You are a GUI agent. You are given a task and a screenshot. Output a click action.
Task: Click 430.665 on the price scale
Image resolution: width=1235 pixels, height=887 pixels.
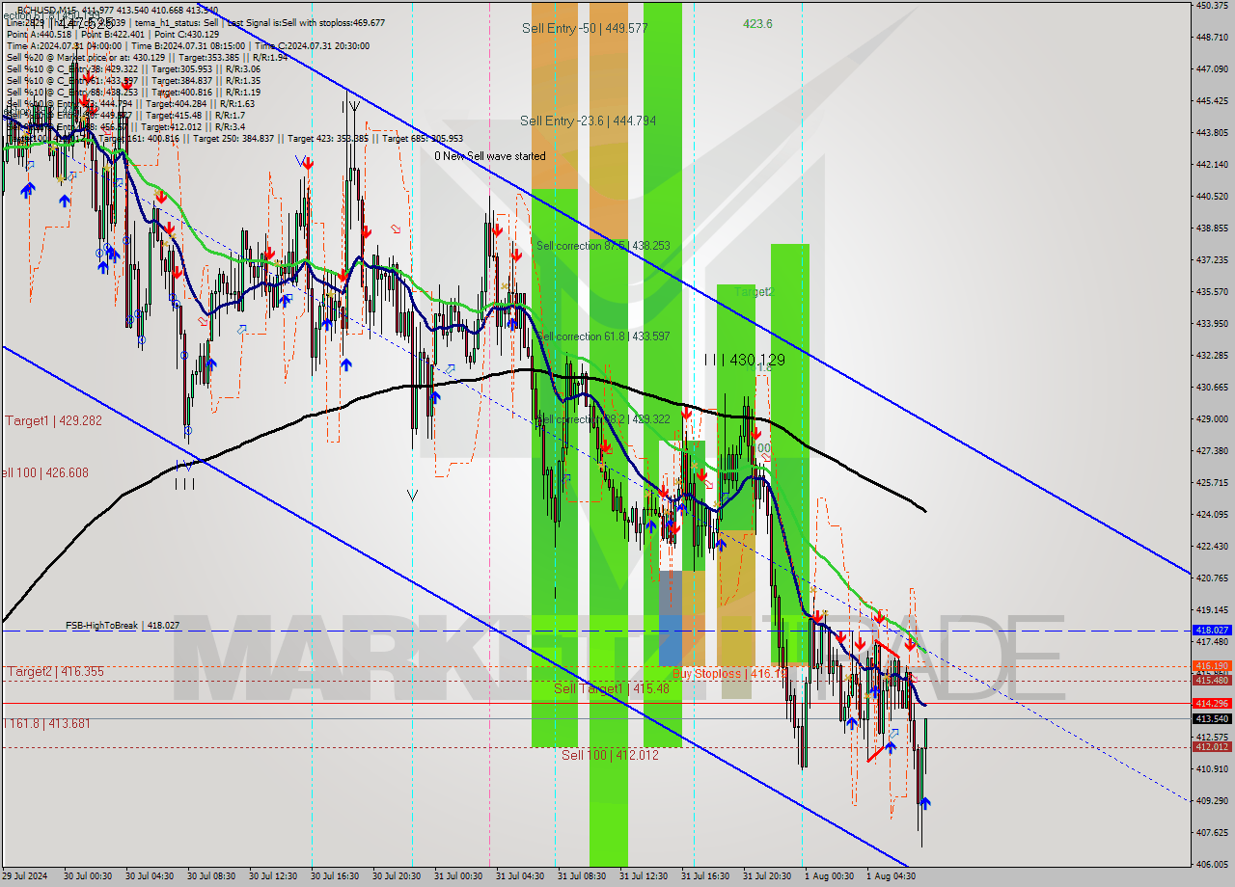[x=1212, y=387]
